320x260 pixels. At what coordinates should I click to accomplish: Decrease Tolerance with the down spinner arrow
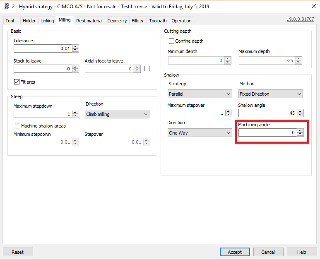(75, 50)
